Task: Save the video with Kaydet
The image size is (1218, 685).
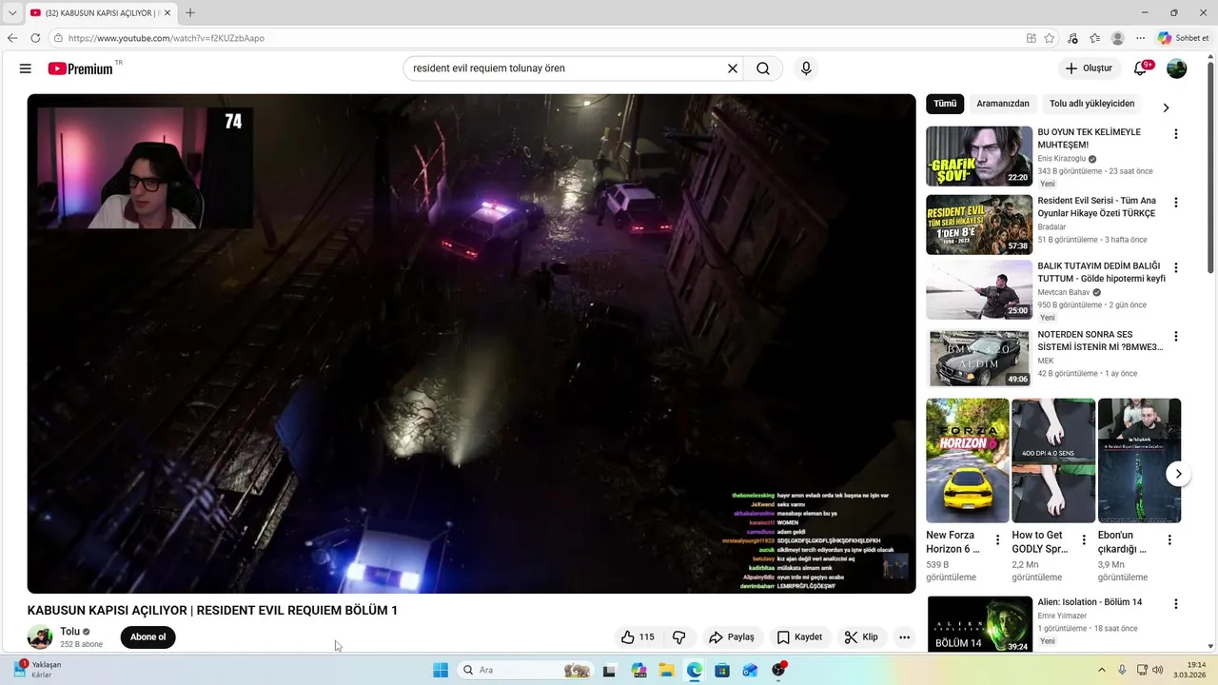Action: [x=799, y=637]
